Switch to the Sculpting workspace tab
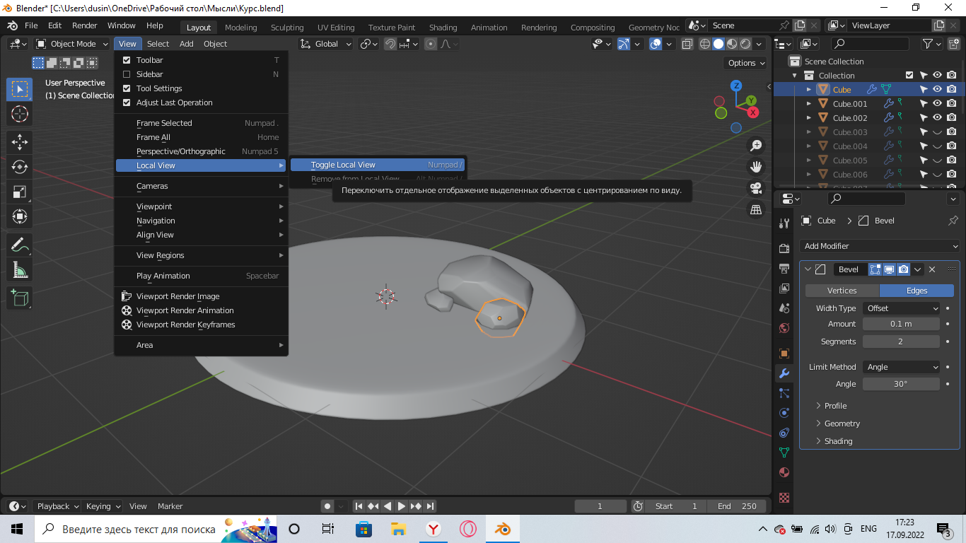 (286, 28)
